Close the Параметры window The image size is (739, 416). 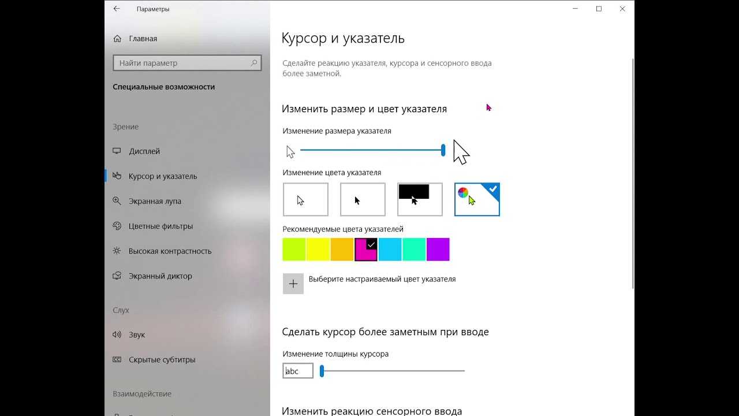(622, 9)
